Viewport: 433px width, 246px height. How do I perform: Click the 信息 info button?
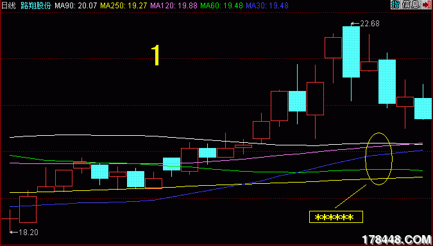(x=411, y=4)
